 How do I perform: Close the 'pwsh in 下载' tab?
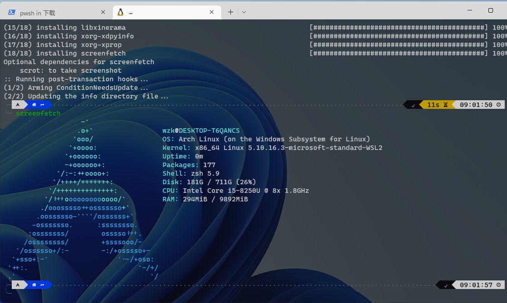(103, 12)
